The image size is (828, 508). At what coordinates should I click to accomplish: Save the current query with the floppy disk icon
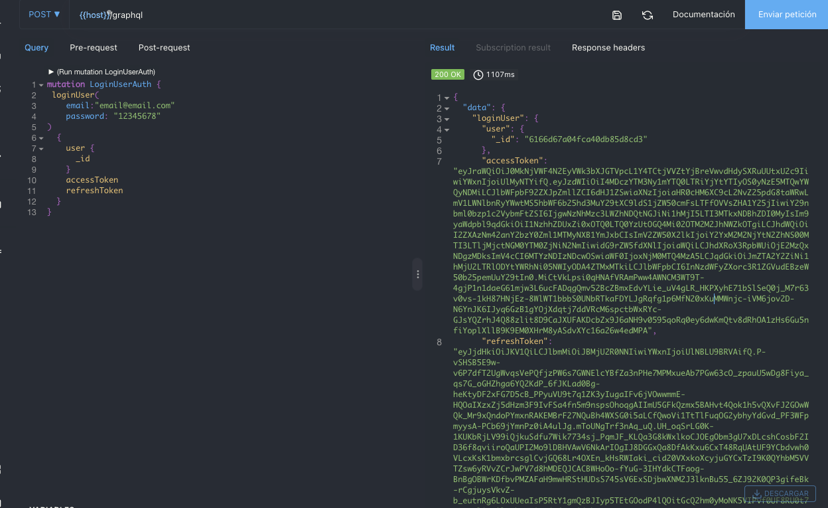(616, 14)
